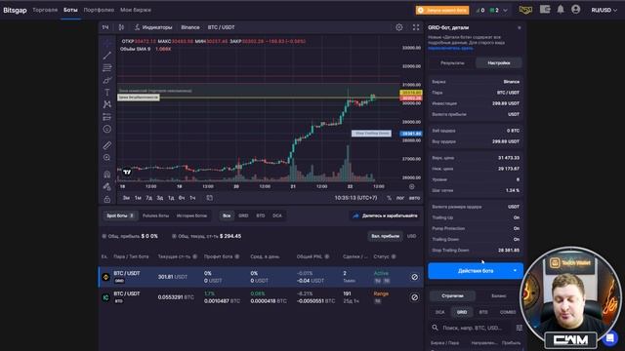
Task: Click the strategy search input field
Action: pyautogui.click(x=473, y=328)
